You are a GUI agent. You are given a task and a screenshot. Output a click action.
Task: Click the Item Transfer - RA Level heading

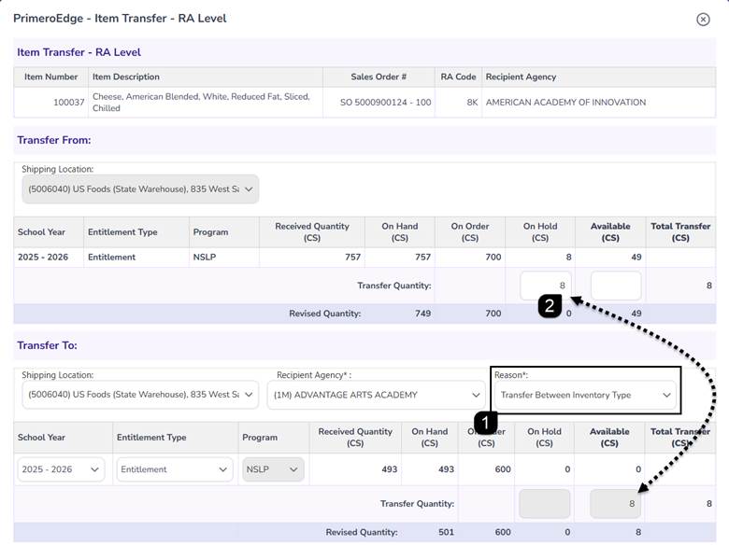79,52
